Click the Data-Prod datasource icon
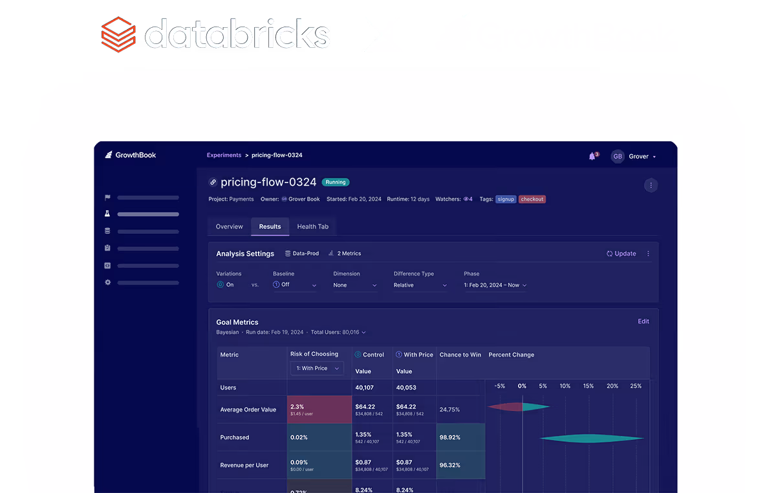Viewport: 776px width, 493px height. [x=288, y=254]
